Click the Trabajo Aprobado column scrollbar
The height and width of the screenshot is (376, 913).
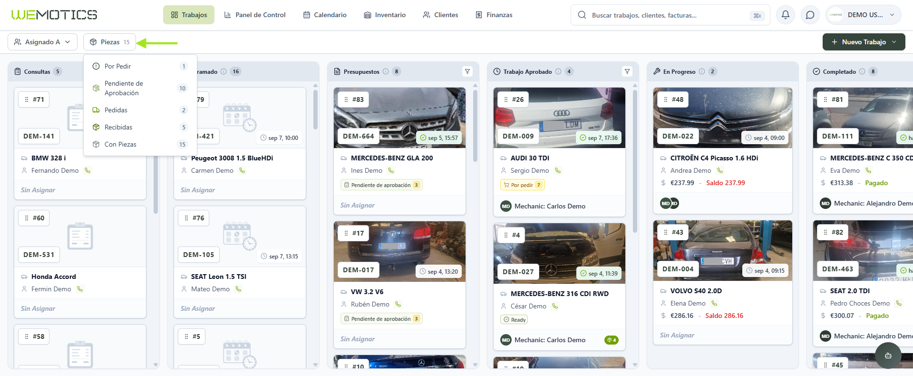tap(635, 161)
